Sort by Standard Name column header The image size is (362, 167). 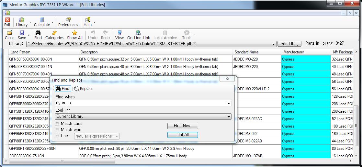point(257,52)
